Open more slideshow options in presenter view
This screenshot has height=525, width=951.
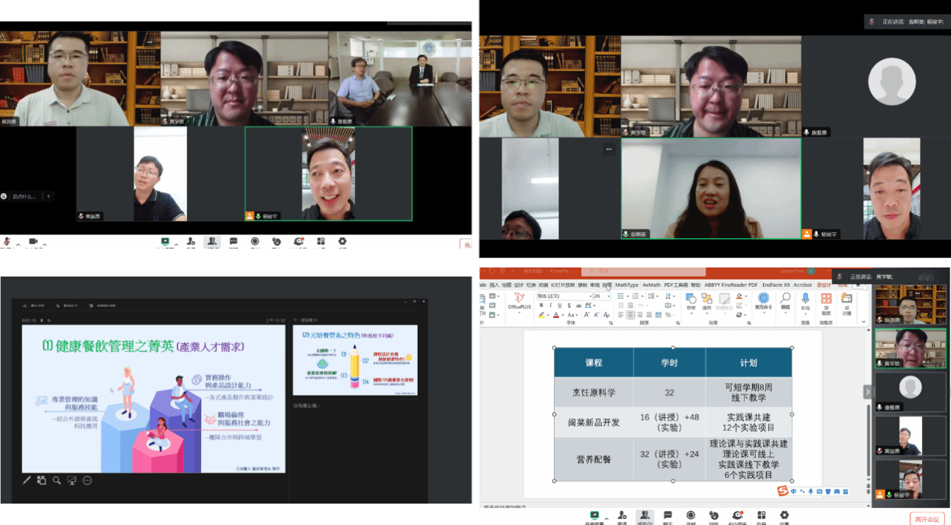tap(87, 480)
